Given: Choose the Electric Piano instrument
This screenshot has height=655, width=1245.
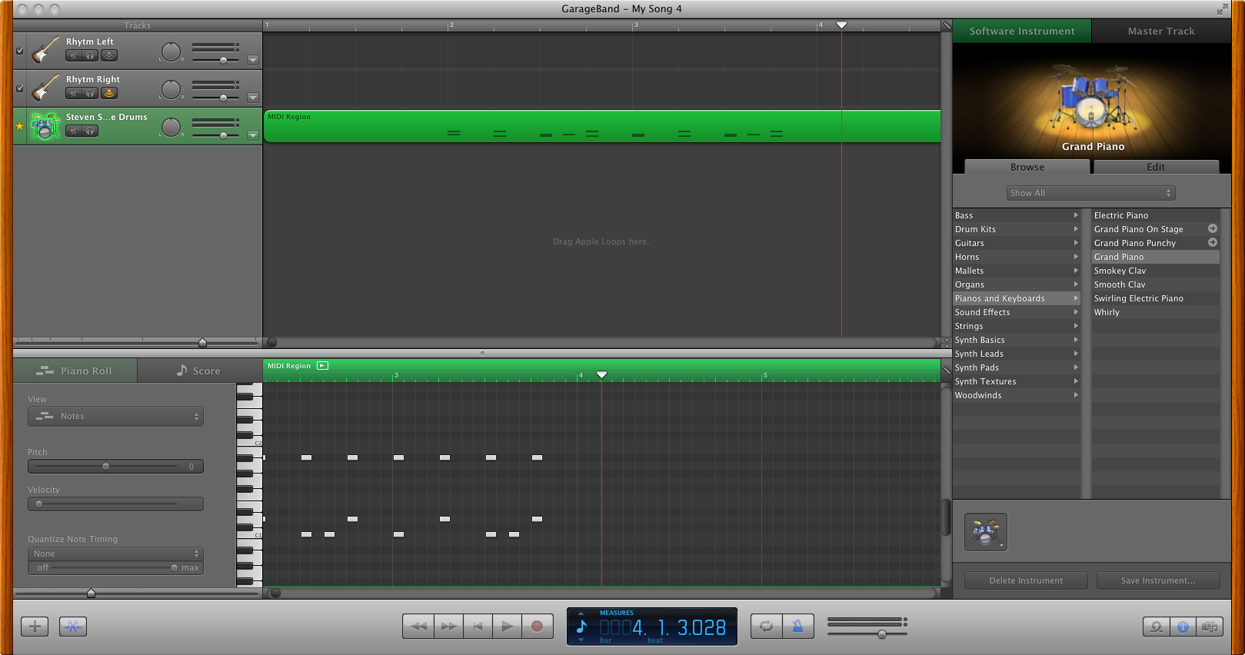Looking at the screenshot, I should 1156,215.
